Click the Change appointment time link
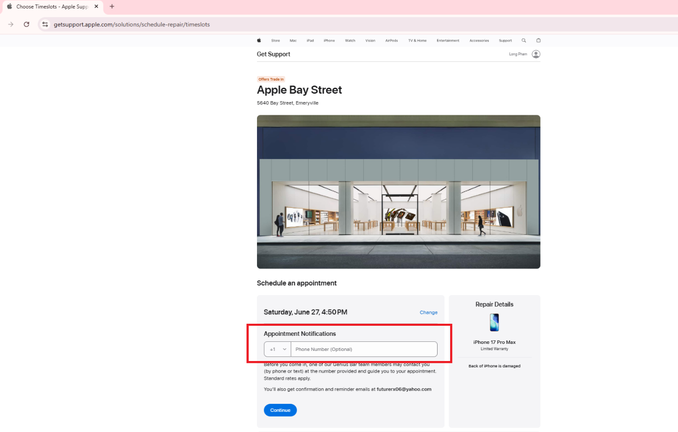678x432 pixels. (429, 313)
